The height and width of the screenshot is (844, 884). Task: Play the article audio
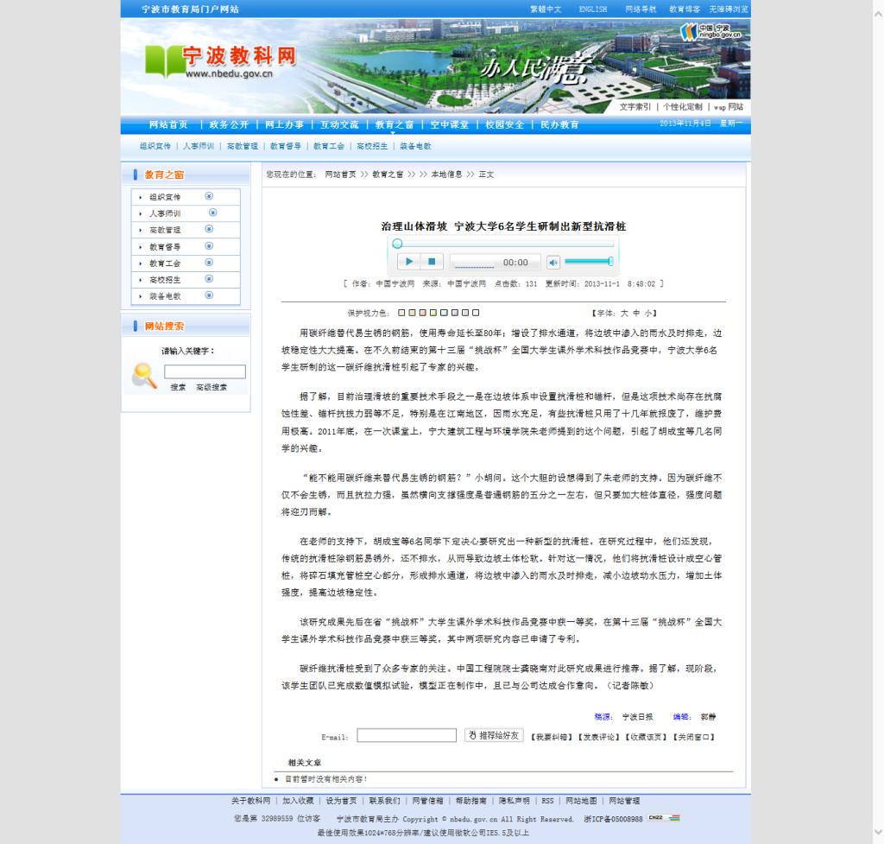point(408,262)
